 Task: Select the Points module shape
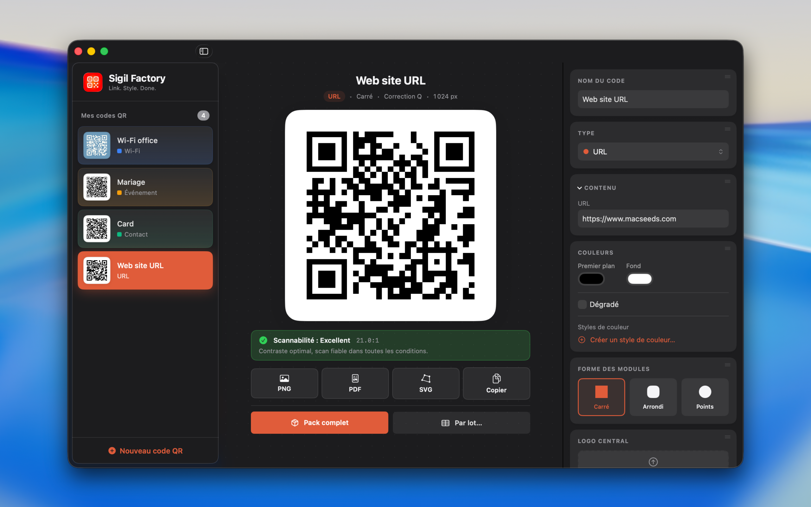point(705,397)
